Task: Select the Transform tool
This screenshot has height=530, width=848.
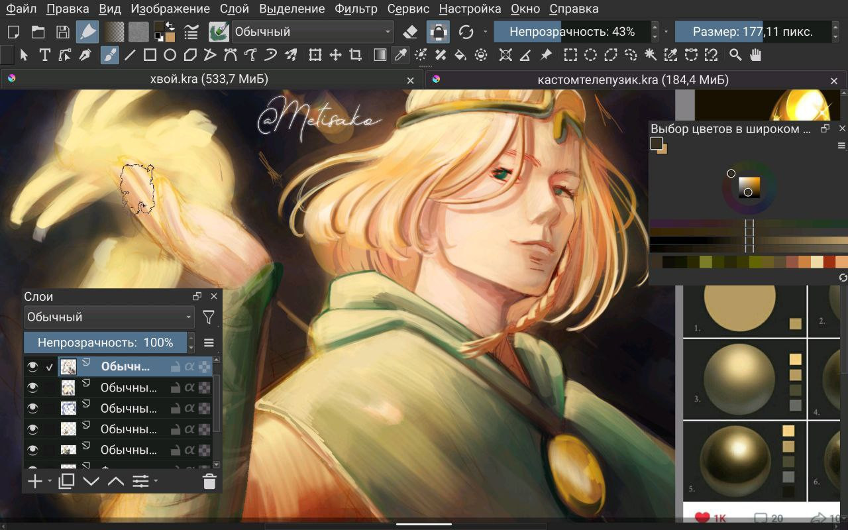Action: (x=315, y=55)
